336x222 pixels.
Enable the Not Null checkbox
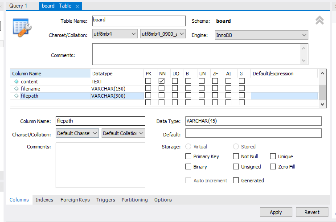236,156
